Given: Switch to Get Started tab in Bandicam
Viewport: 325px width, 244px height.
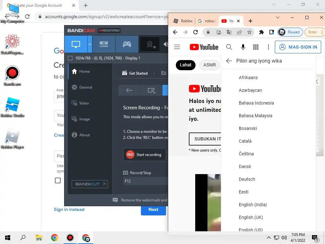Looking at the screenshot, I should (135, 73).
